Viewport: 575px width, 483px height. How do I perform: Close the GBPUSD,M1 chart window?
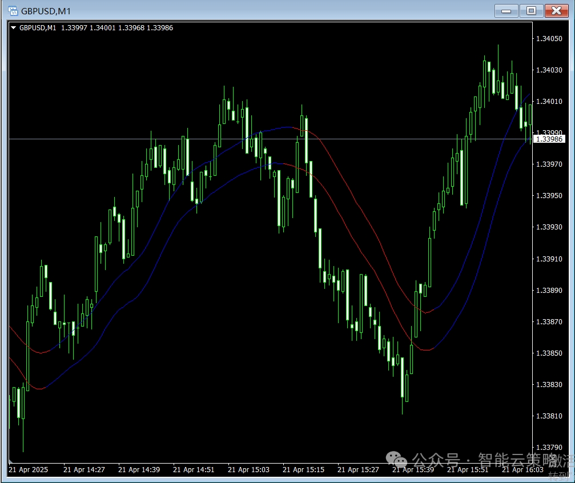click(x=556, y=11)
